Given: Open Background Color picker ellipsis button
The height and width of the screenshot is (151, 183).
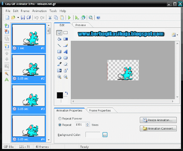Looking at the screenshot, I should (105, 135).
